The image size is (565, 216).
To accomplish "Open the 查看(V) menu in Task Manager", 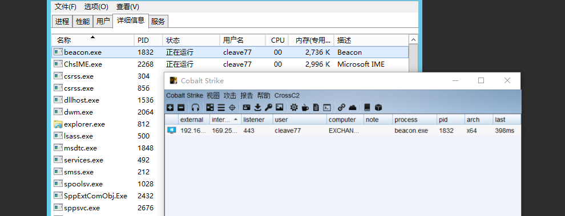I will [128, 7].
